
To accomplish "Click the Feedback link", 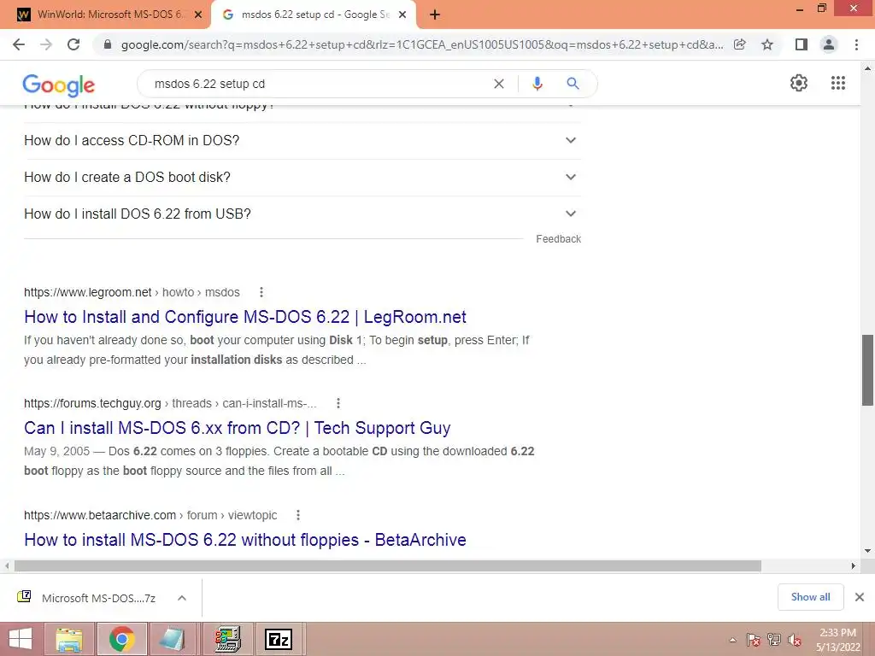I will (559, 239).
